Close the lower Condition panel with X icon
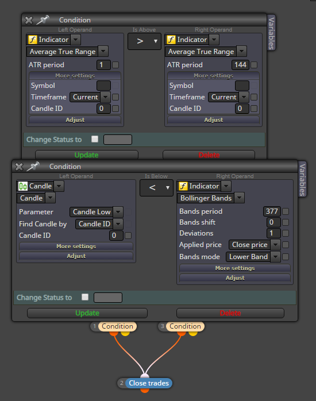Viewport: 316px width, 401px height. pyautogui.click(x=19, y=167)
